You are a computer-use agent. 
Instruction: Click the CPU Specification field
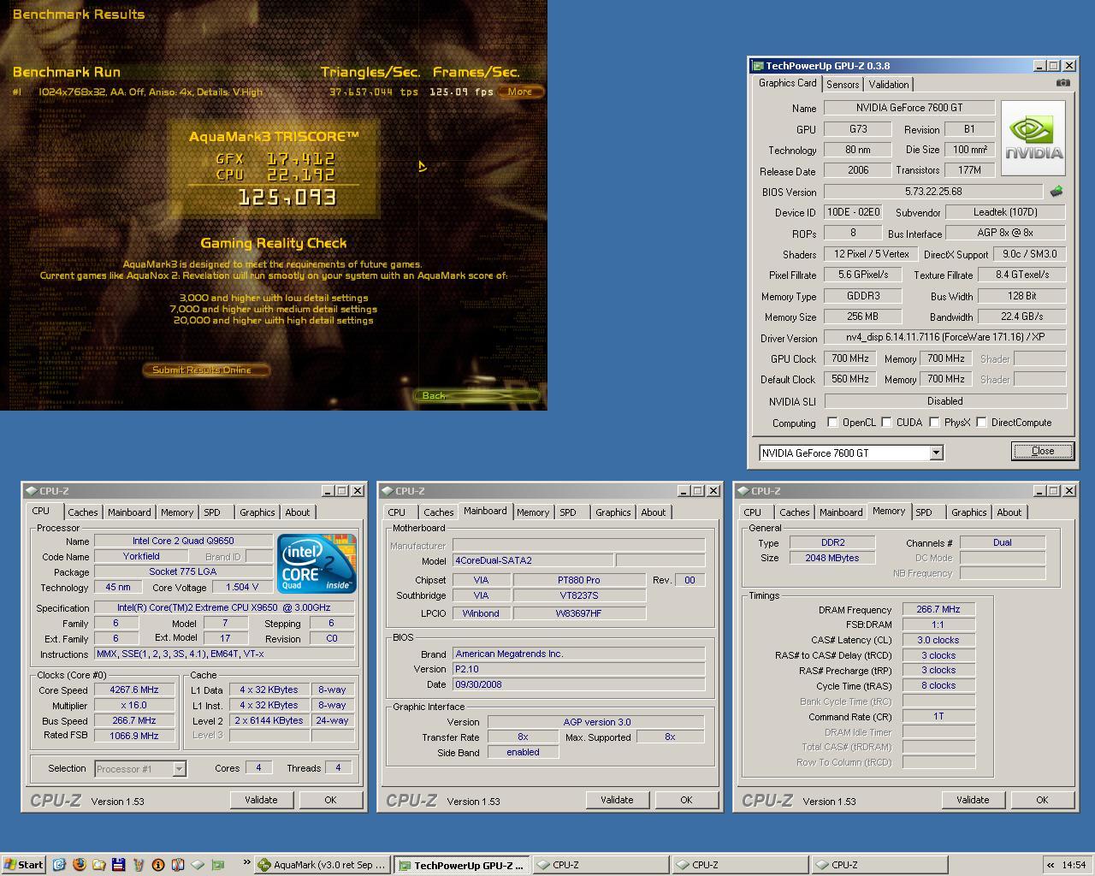[224, 608]
